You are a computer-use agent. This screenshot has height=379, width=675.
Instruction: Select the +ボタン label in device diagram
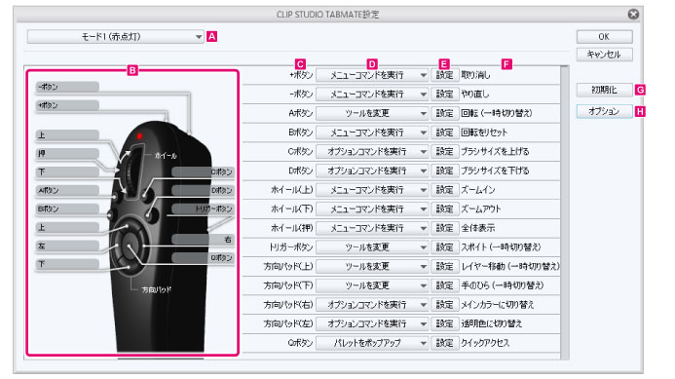(x=67, y=105)
